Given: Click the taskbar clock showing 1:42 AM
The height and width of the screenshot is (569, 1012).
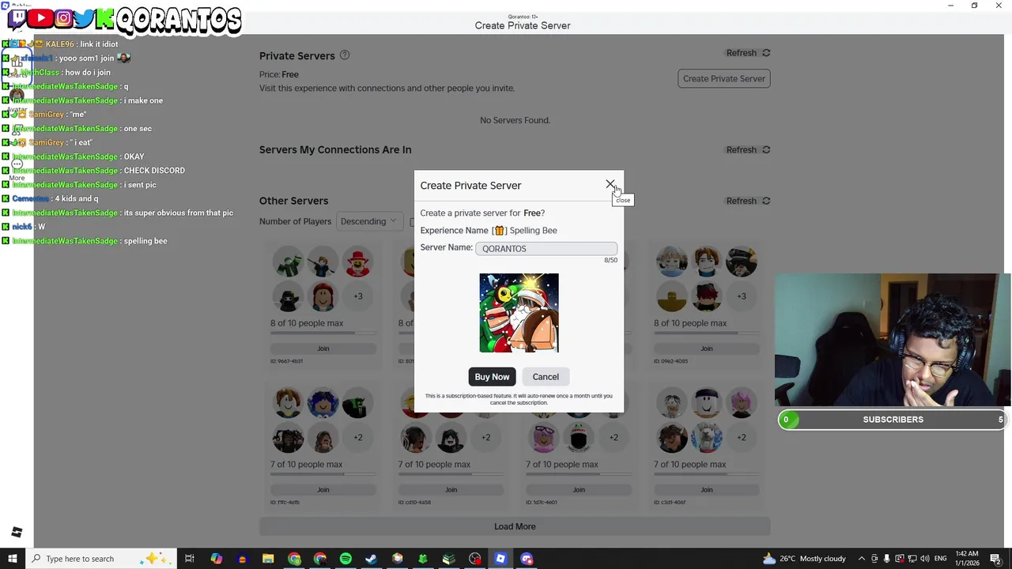Looking at the screenshot, I should click(x=966, y=559).
